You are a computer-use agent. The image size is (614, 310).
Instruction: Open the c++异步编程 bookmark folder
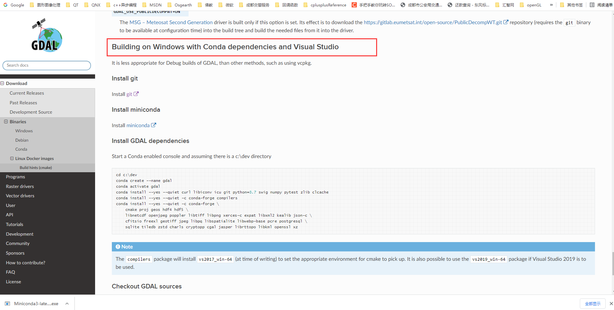[x=121, y=5]
